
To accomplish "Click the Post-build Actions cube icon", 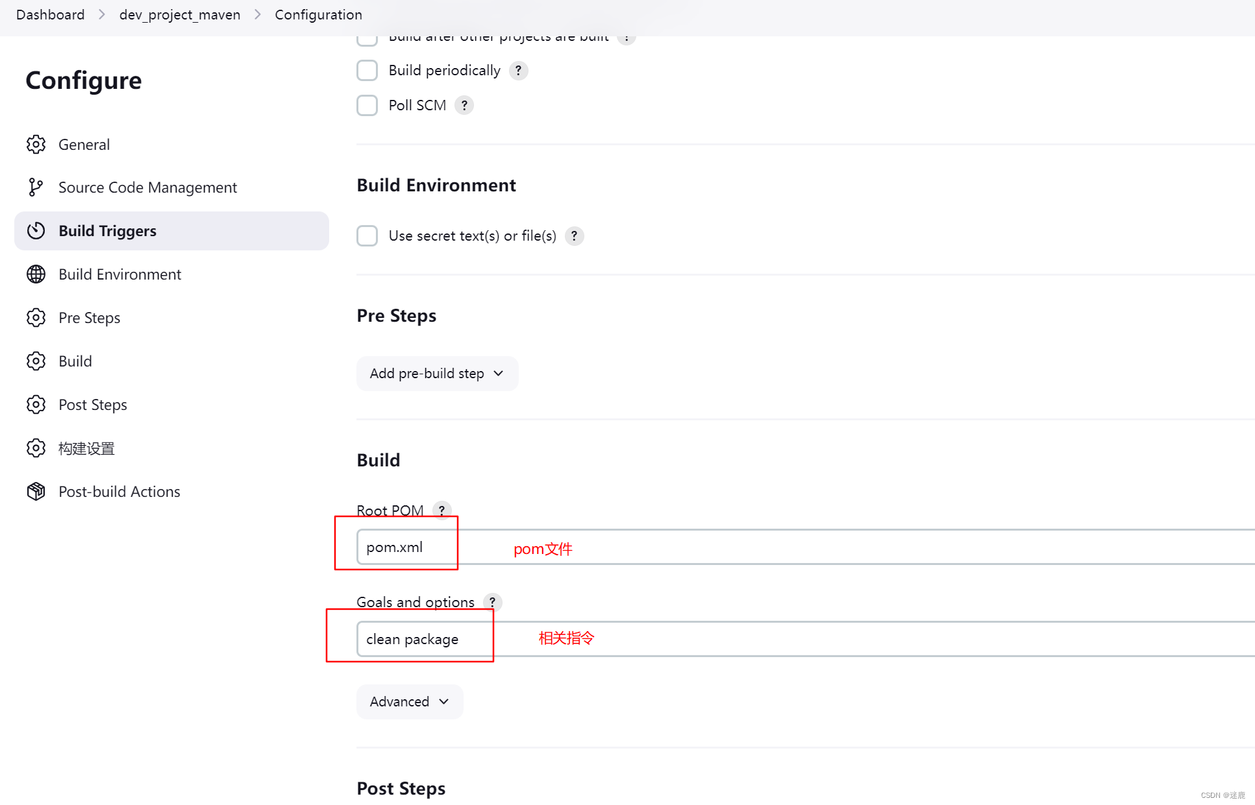I will (x=36, y=490).
